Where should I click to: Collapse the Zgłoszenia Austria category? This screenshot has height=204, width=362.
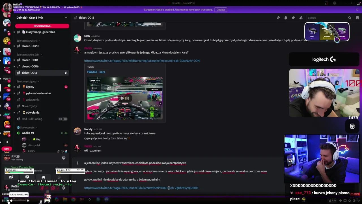click(x=28, y=41)
